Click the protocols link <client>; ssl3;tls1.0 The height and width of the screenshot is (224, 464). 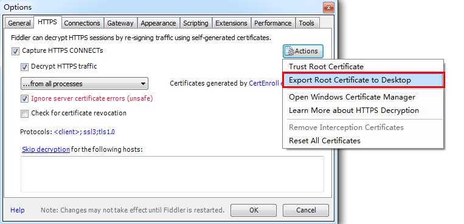tap(85, 132)
